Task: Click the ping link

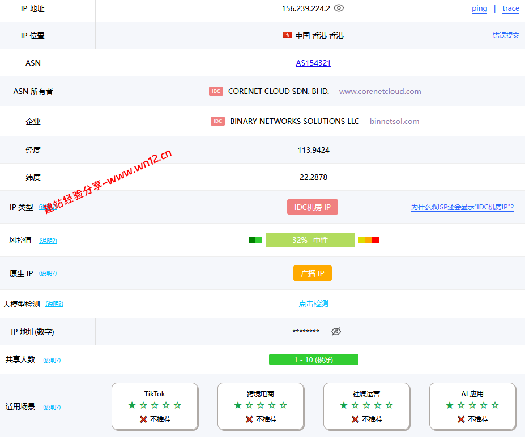Action: coord(480,8)
